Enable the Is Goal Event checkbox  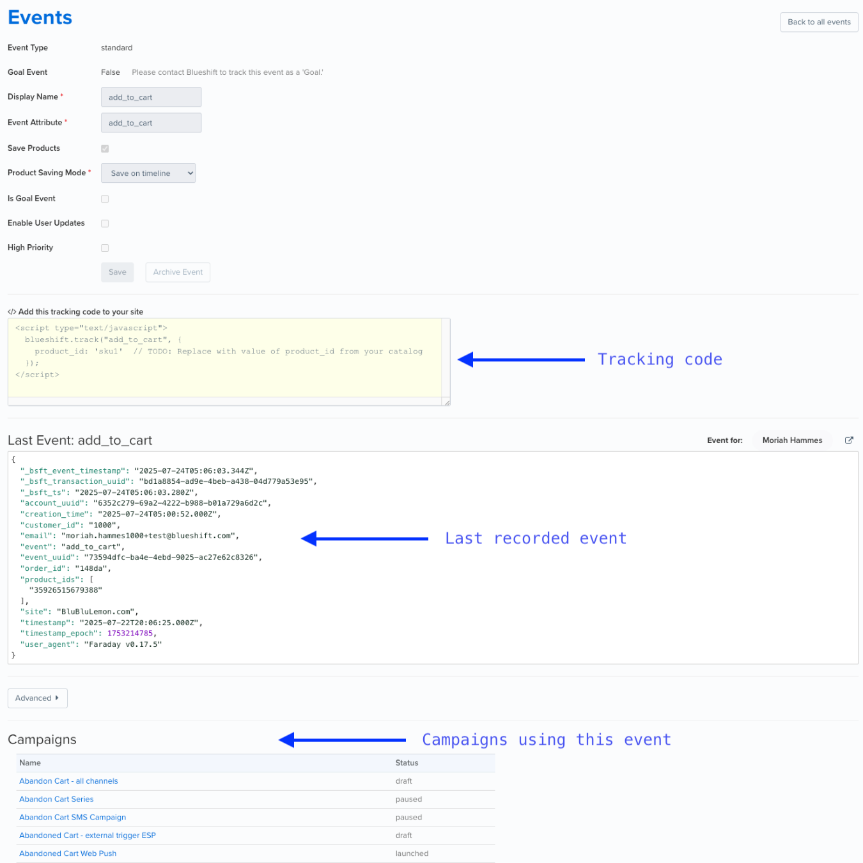105,199
